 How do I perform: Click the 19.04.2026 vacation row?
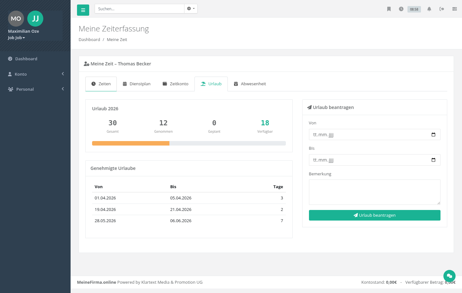click(x=189, y=209)
